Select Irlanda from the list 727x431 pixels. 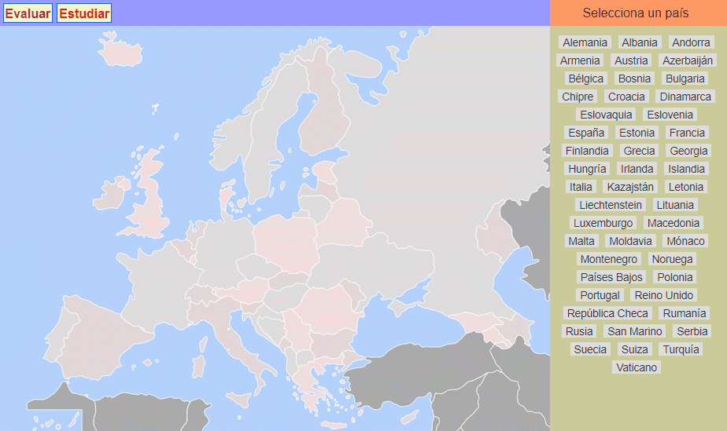click(x=637, y=168)
